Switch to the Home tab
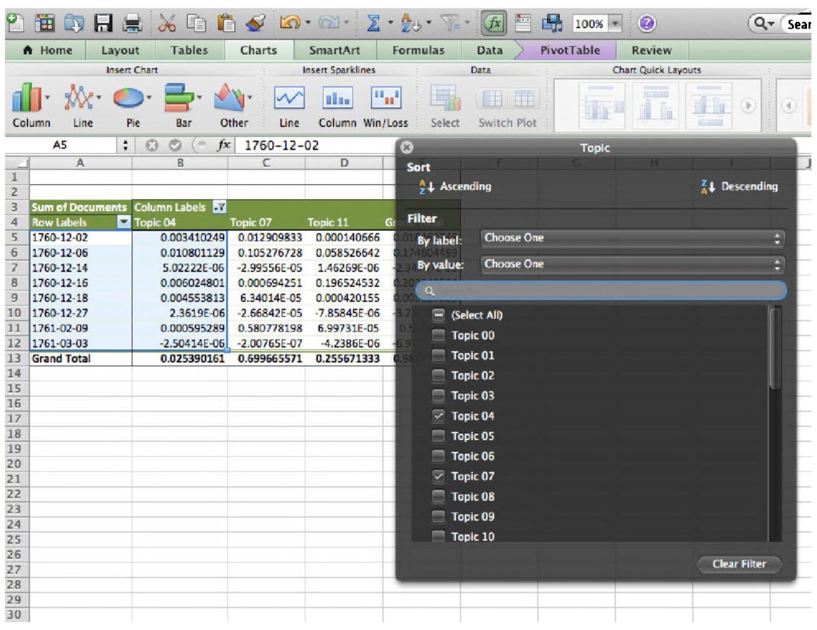 (x=47, y=50)
